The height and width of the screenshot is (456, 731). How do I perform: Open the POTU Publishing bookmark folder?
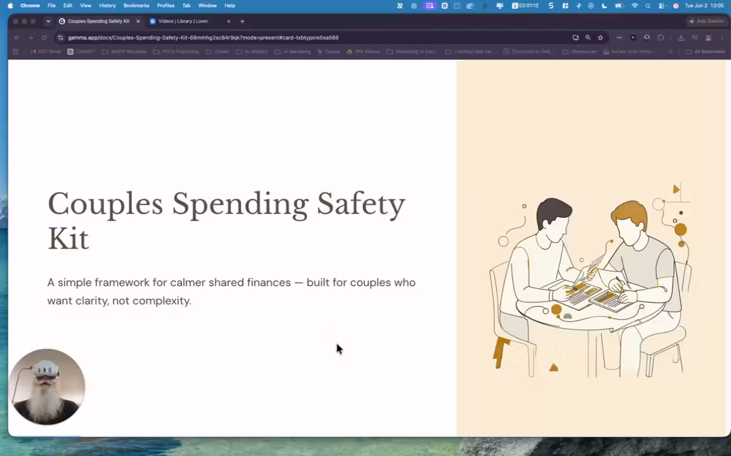click(x=176, y=52)
